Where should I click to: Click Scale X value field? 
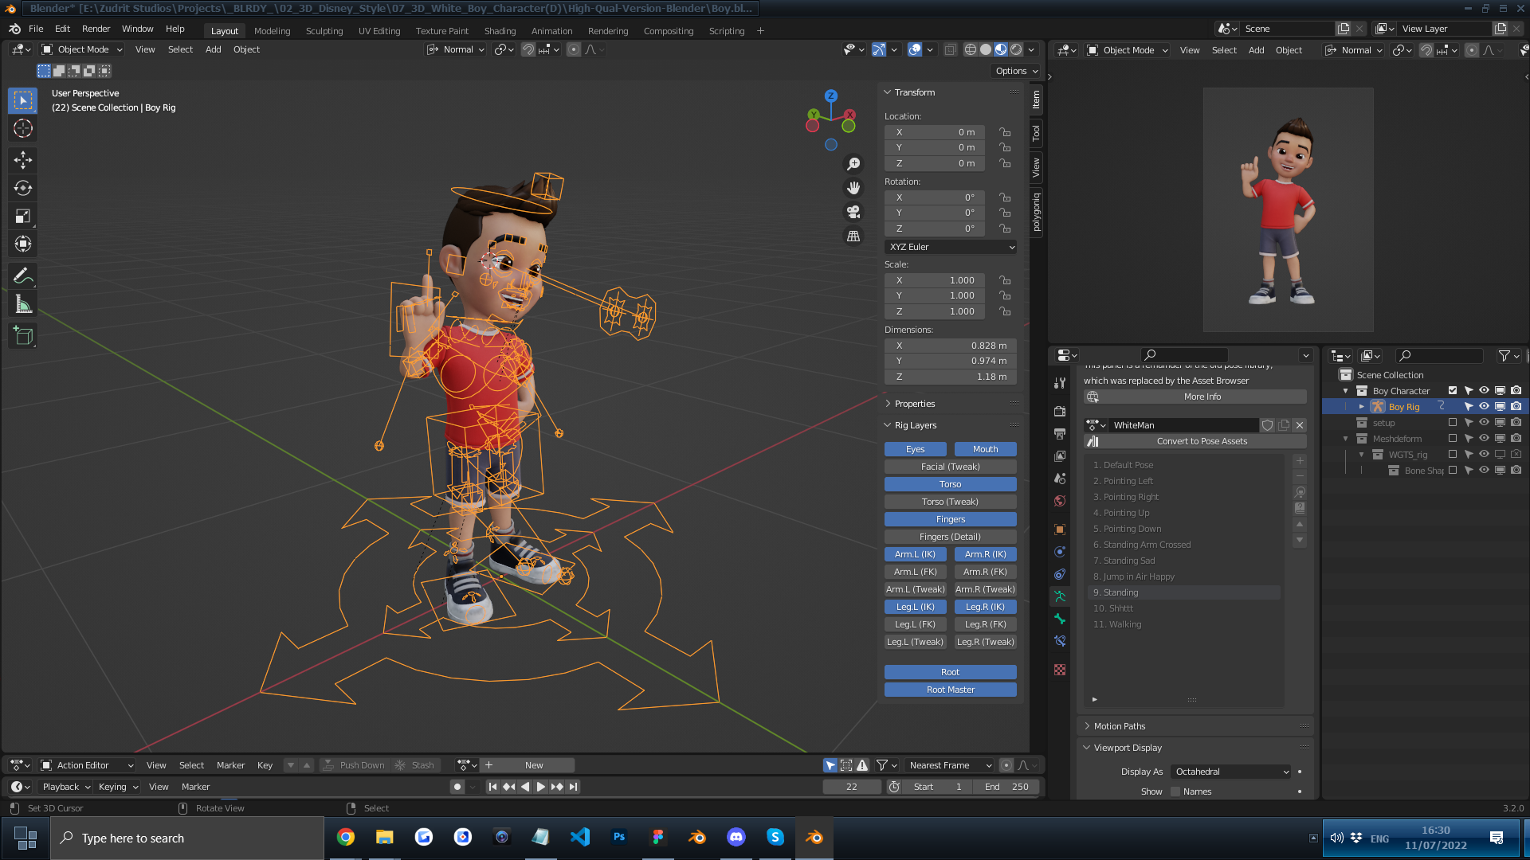tap(935, 280)
